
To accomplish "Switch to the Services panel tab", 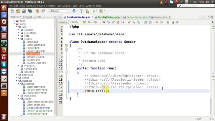I will point(28,17).
